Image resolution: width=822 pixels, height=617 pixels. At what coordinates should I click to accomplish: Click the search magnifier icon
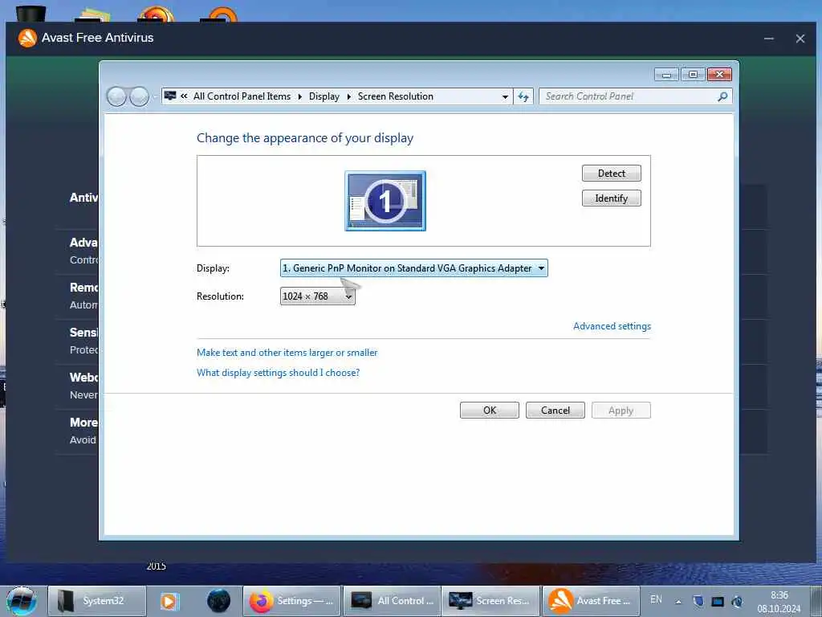pyautogui.click(x=722, y=96)
